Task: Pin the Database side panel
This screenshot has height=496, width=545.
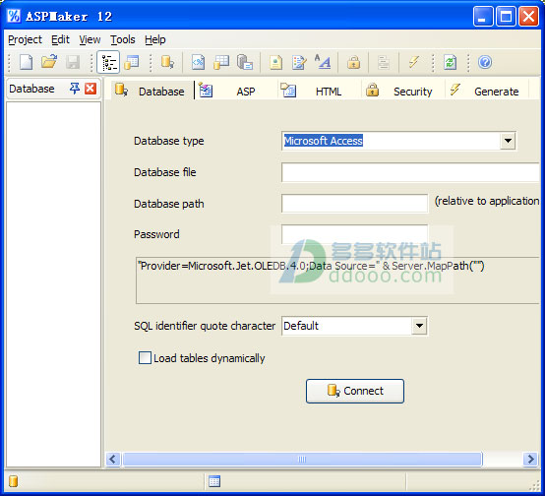Action: point(75,89)
